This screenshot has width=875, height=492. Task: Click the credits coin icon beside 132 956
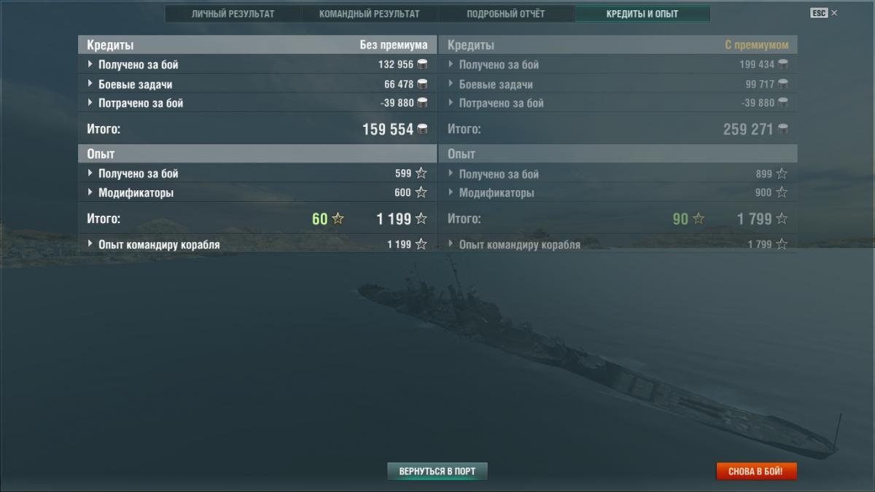(x=422, y=65)
